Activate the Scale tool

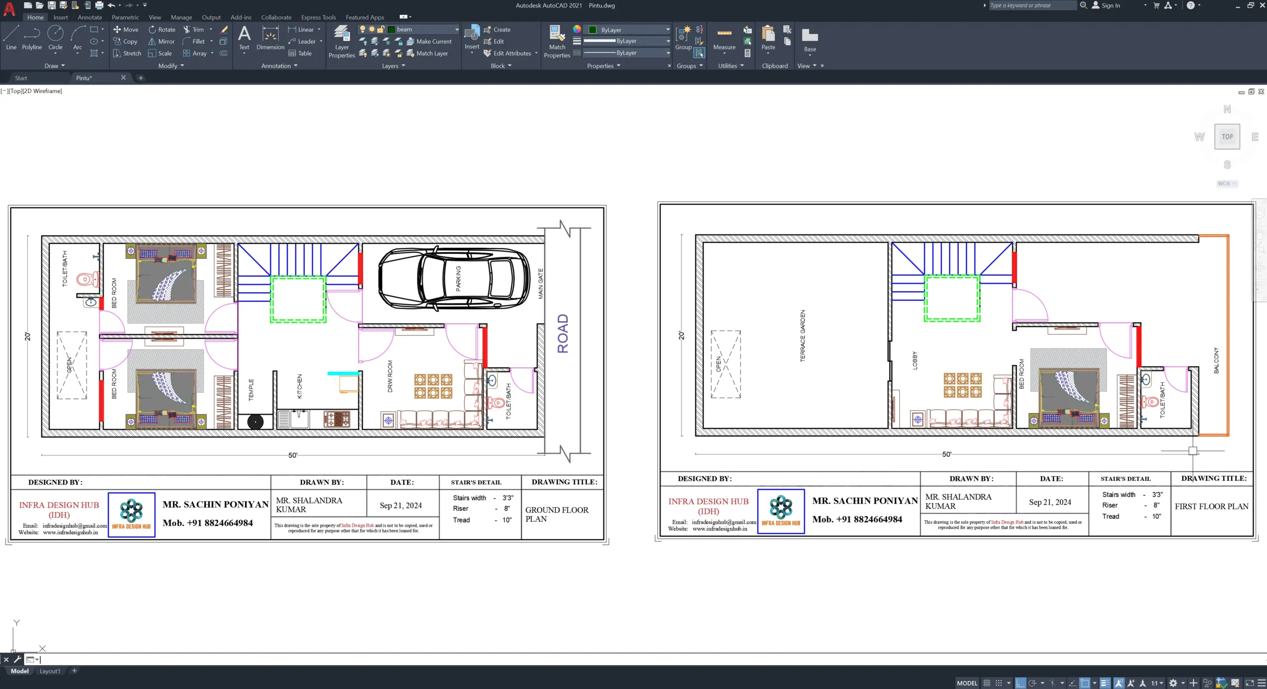pos(160,53)
